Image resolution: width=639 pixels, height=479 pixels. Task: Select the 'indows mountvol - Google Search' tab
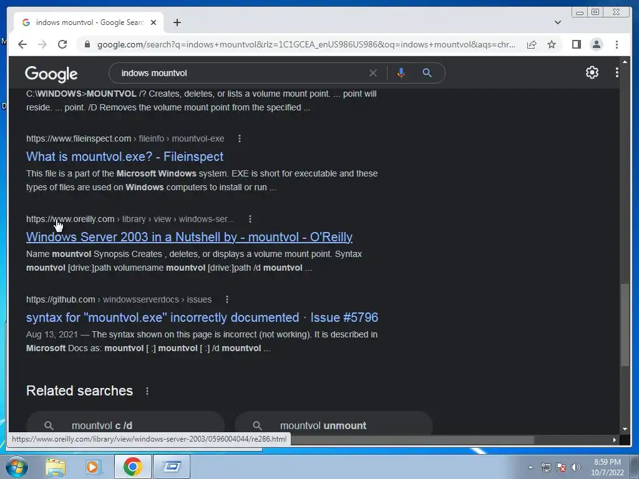[89, 22]
